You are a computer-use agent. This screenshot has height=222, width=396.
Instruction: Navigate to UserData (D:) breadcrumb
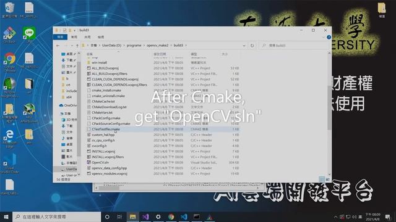(x=111, y=46)
